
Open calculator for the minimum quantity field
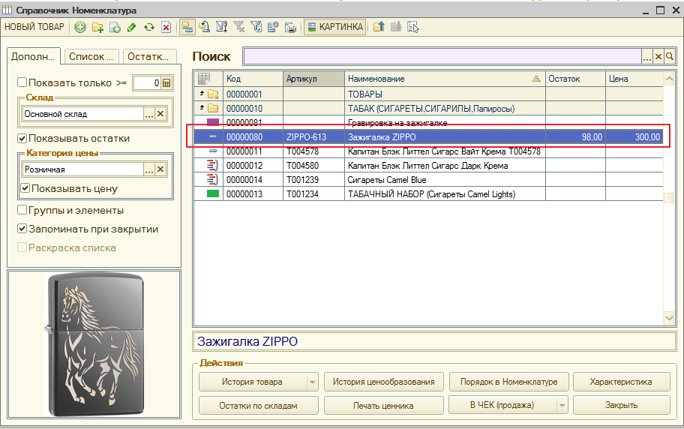point(166,83)
